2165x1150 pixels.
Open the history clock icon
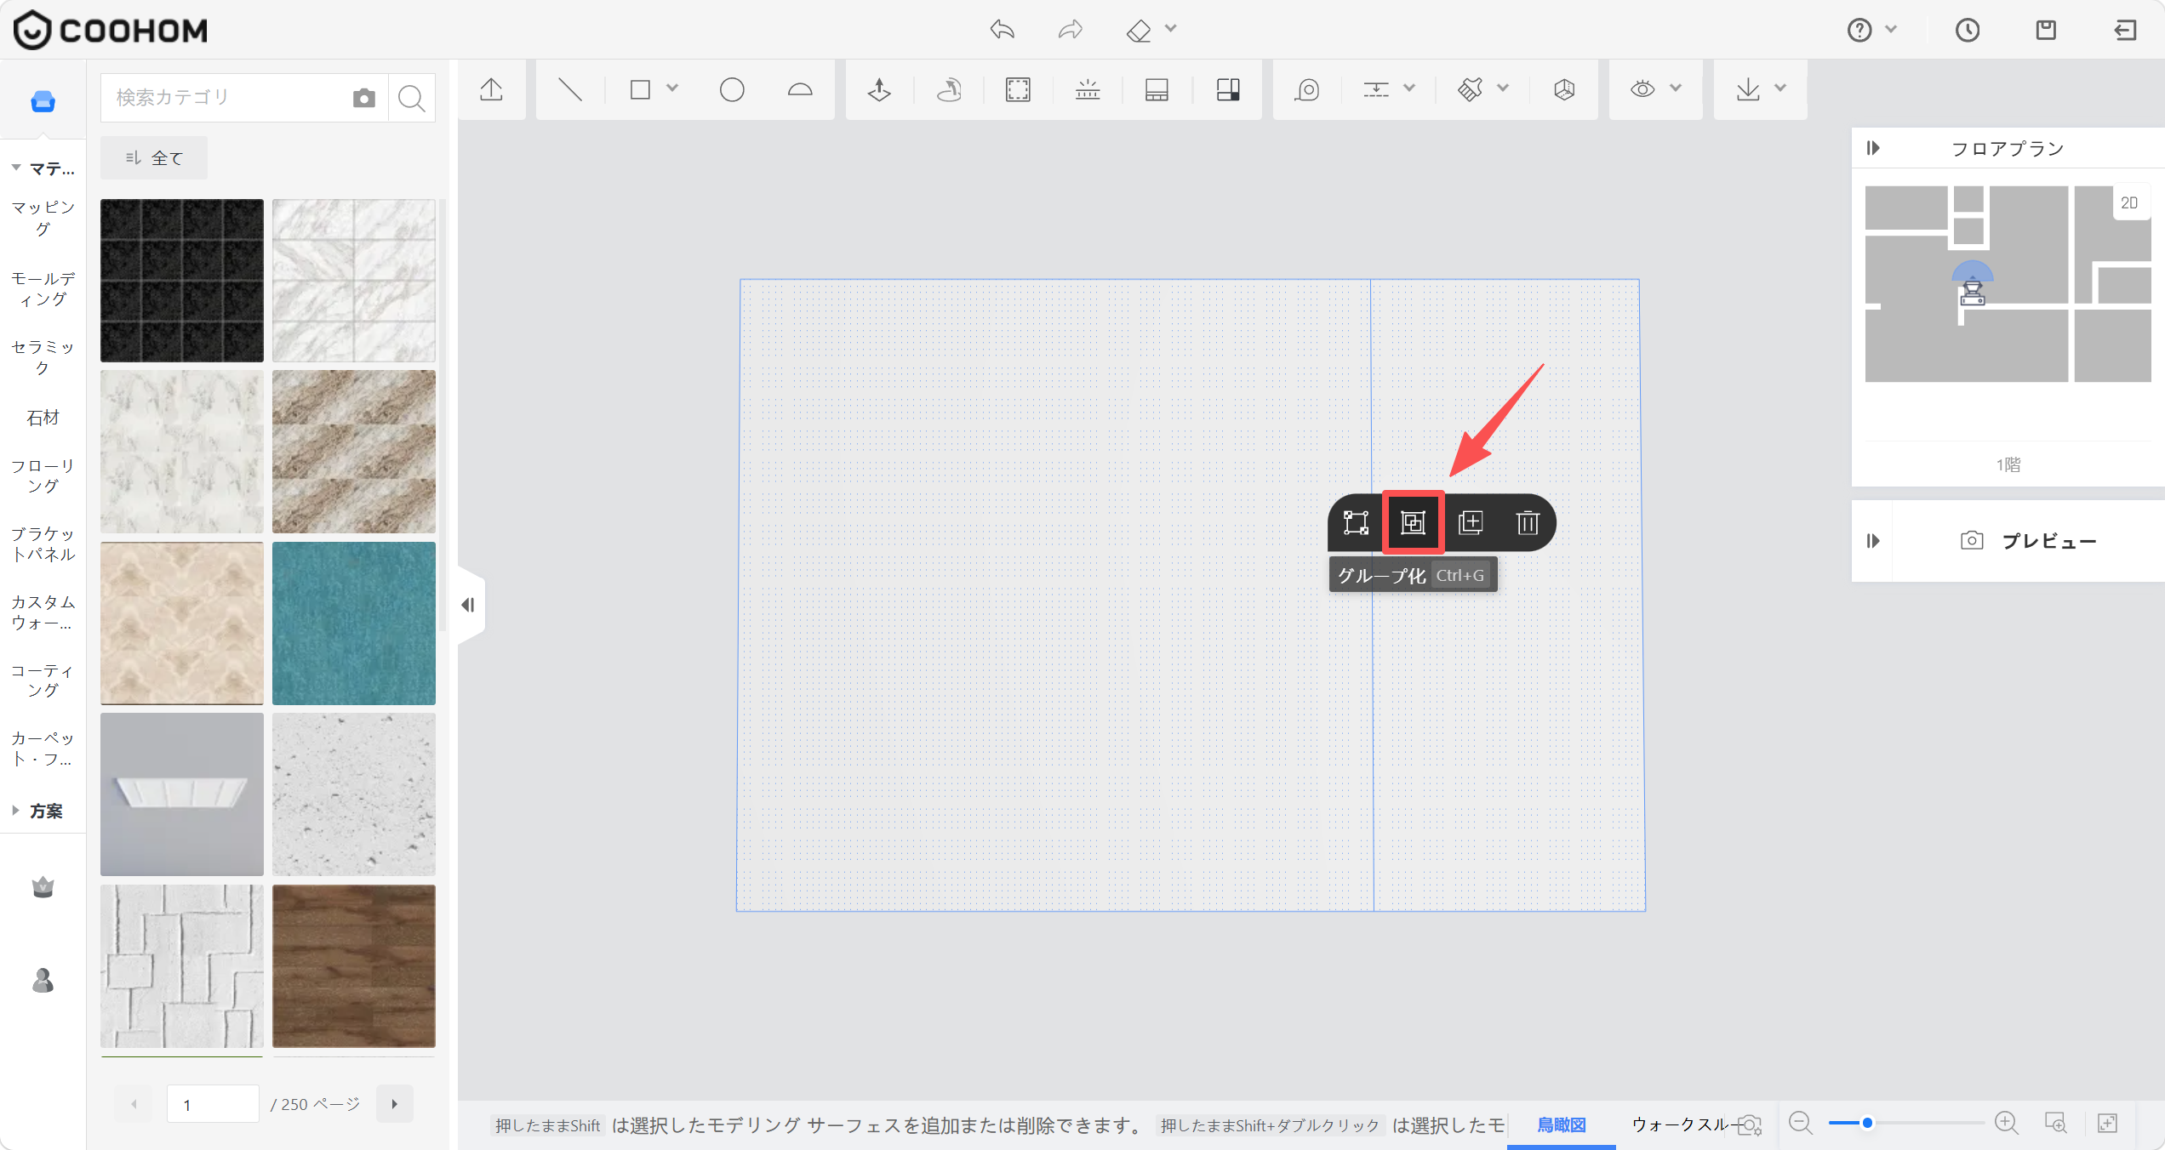coord(1968,31)
